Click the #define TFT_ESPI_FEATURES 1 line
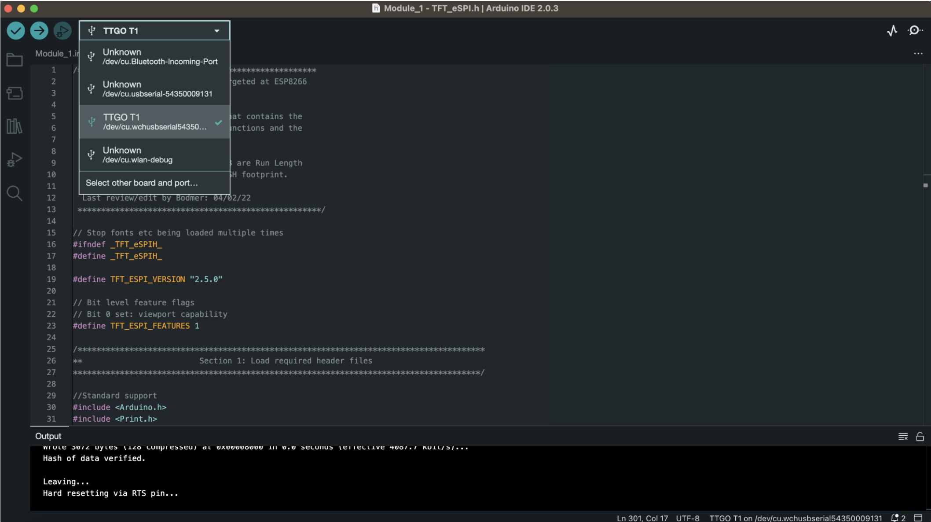 [136, 326]
